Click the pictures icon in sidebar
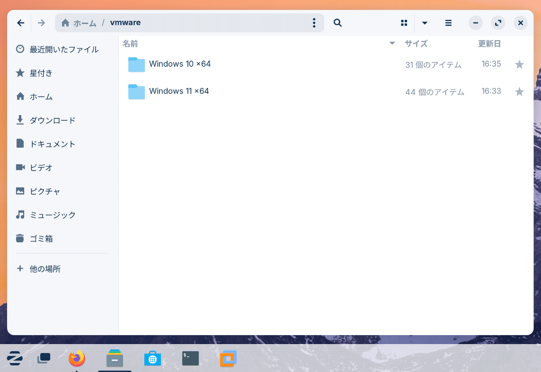This screenshot has height=372, width=541. click(x=20, y=191)
